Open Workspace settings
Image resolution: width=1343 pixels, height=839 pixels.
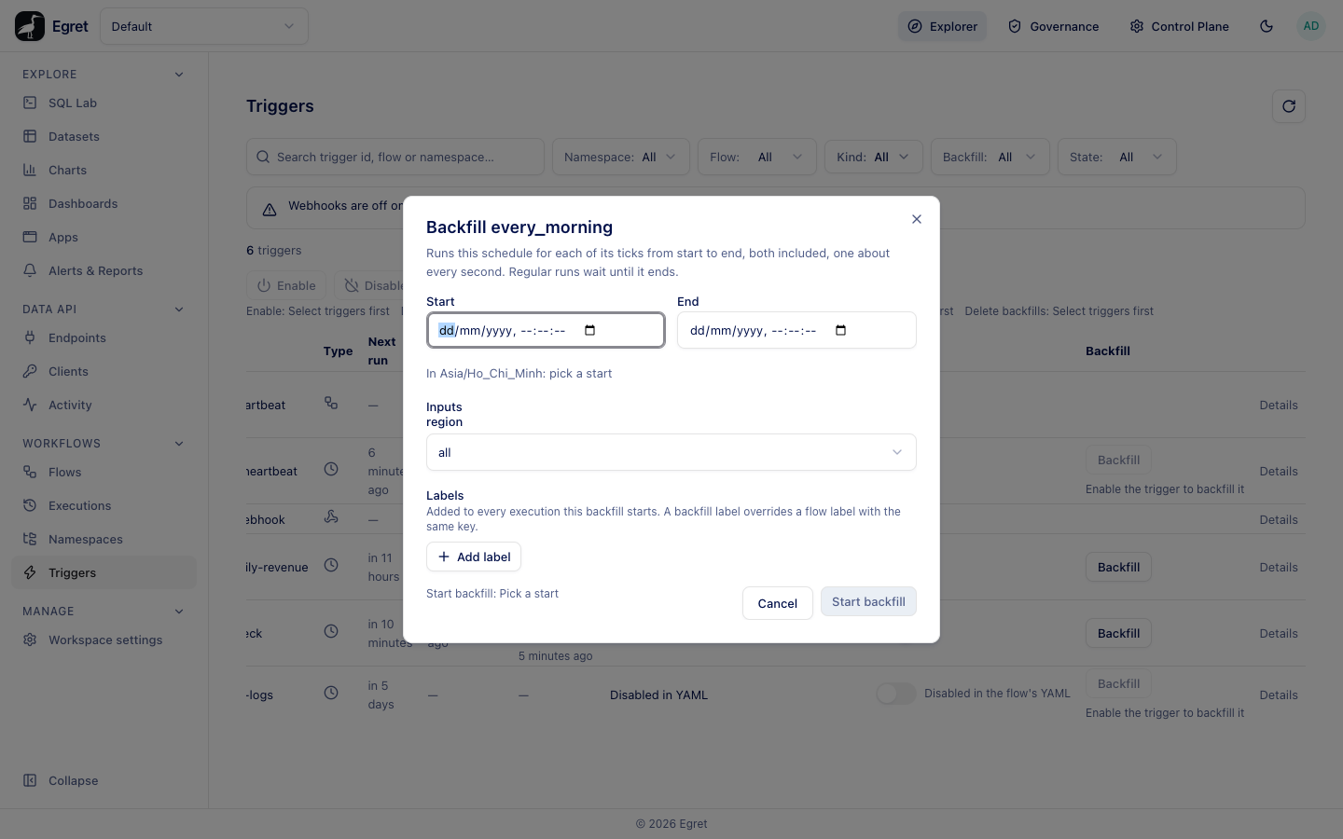(x=104, y=640)
